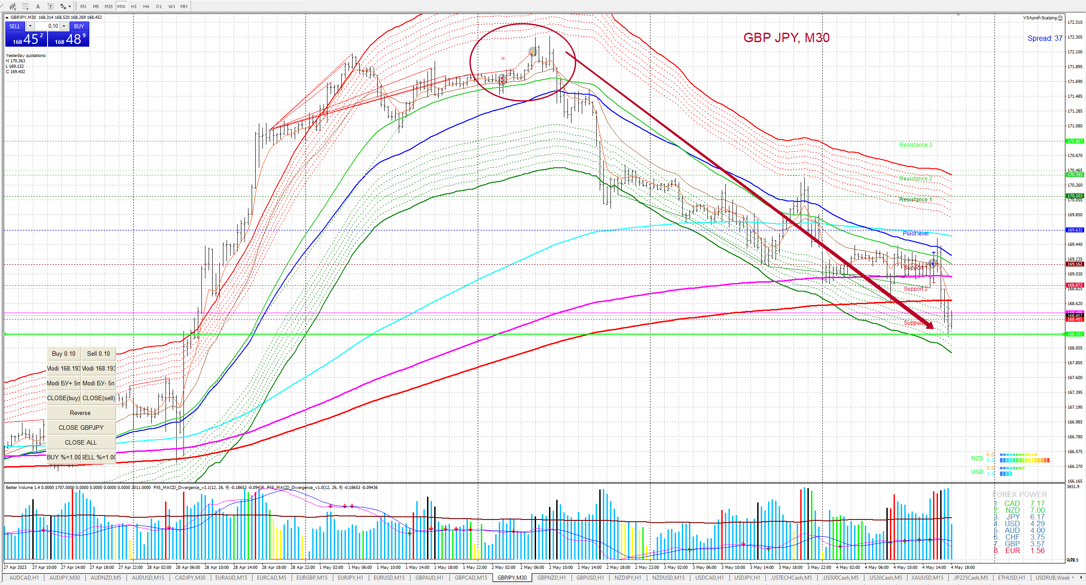Open the arrows tool dropdown arrow

pos(70,6)
